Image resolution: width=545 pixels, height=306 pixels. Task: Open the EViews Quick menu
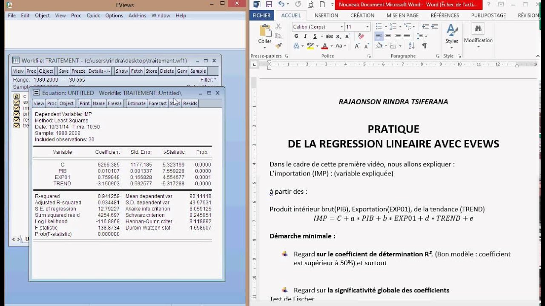click(x=93, y=15)
